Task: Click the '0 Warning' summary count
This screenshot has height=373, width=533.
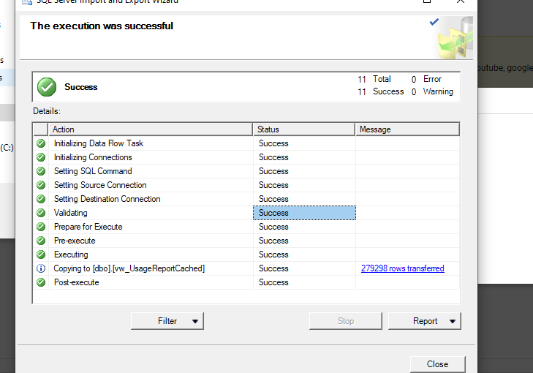Action: click(x=432, y=92)
